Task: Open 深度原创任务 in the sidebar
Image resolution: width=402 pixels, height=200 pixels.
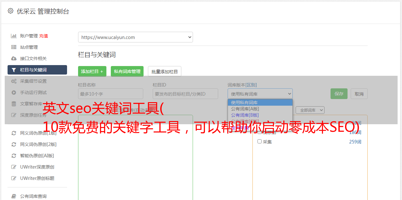Action: tap(33, 115)
